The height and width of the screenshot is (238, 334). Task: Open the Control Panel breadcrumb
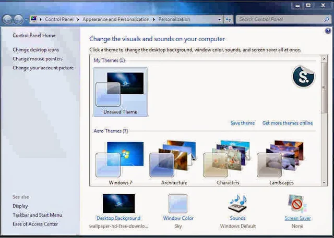point(59,19)
